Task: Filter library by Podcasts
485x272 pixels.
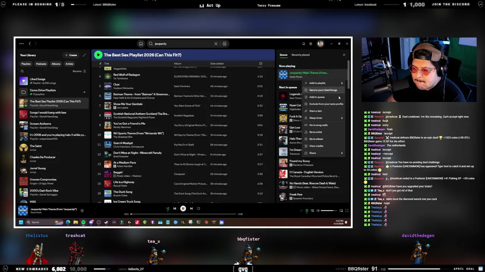Action: tap(41, 64)
